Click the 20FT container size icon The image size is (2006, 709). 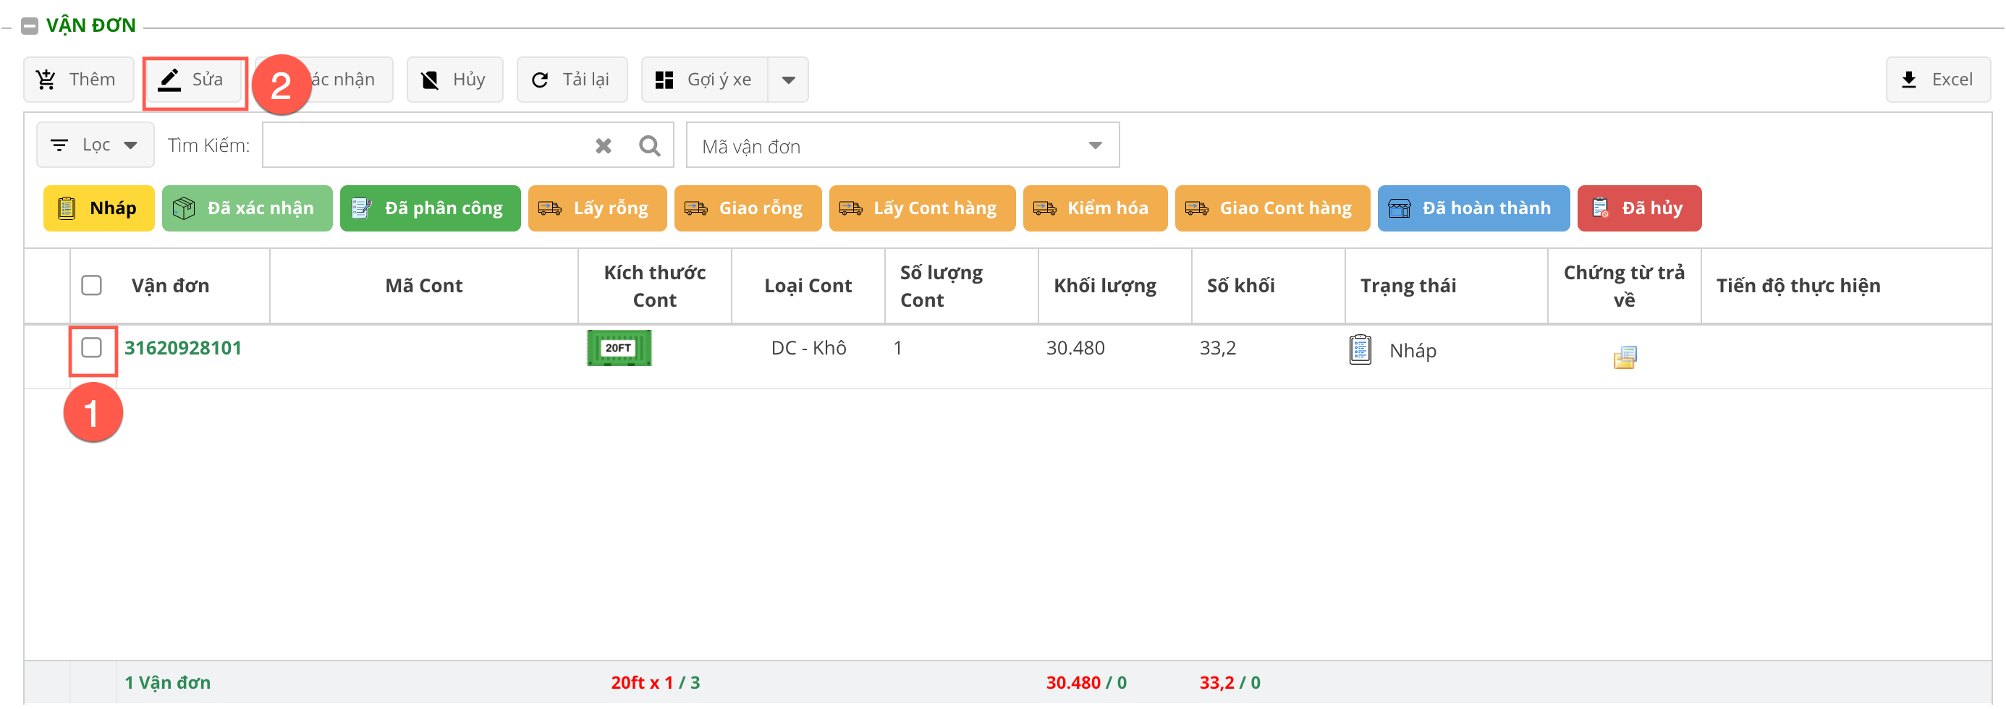tap(618, 348)
